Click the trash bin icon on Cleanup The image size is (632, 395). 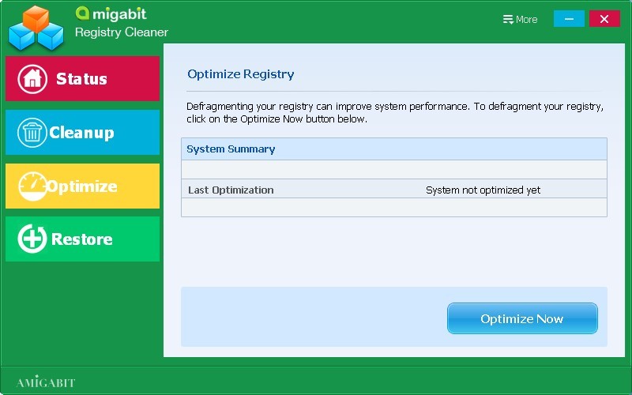pyautogui.click(x=32, y=133)
